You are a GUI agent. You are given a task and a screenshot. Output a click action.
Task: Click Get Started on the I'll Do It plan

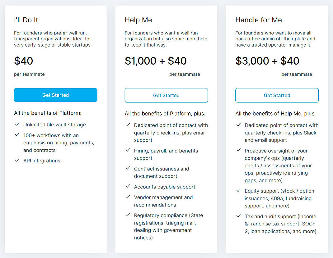55,95
